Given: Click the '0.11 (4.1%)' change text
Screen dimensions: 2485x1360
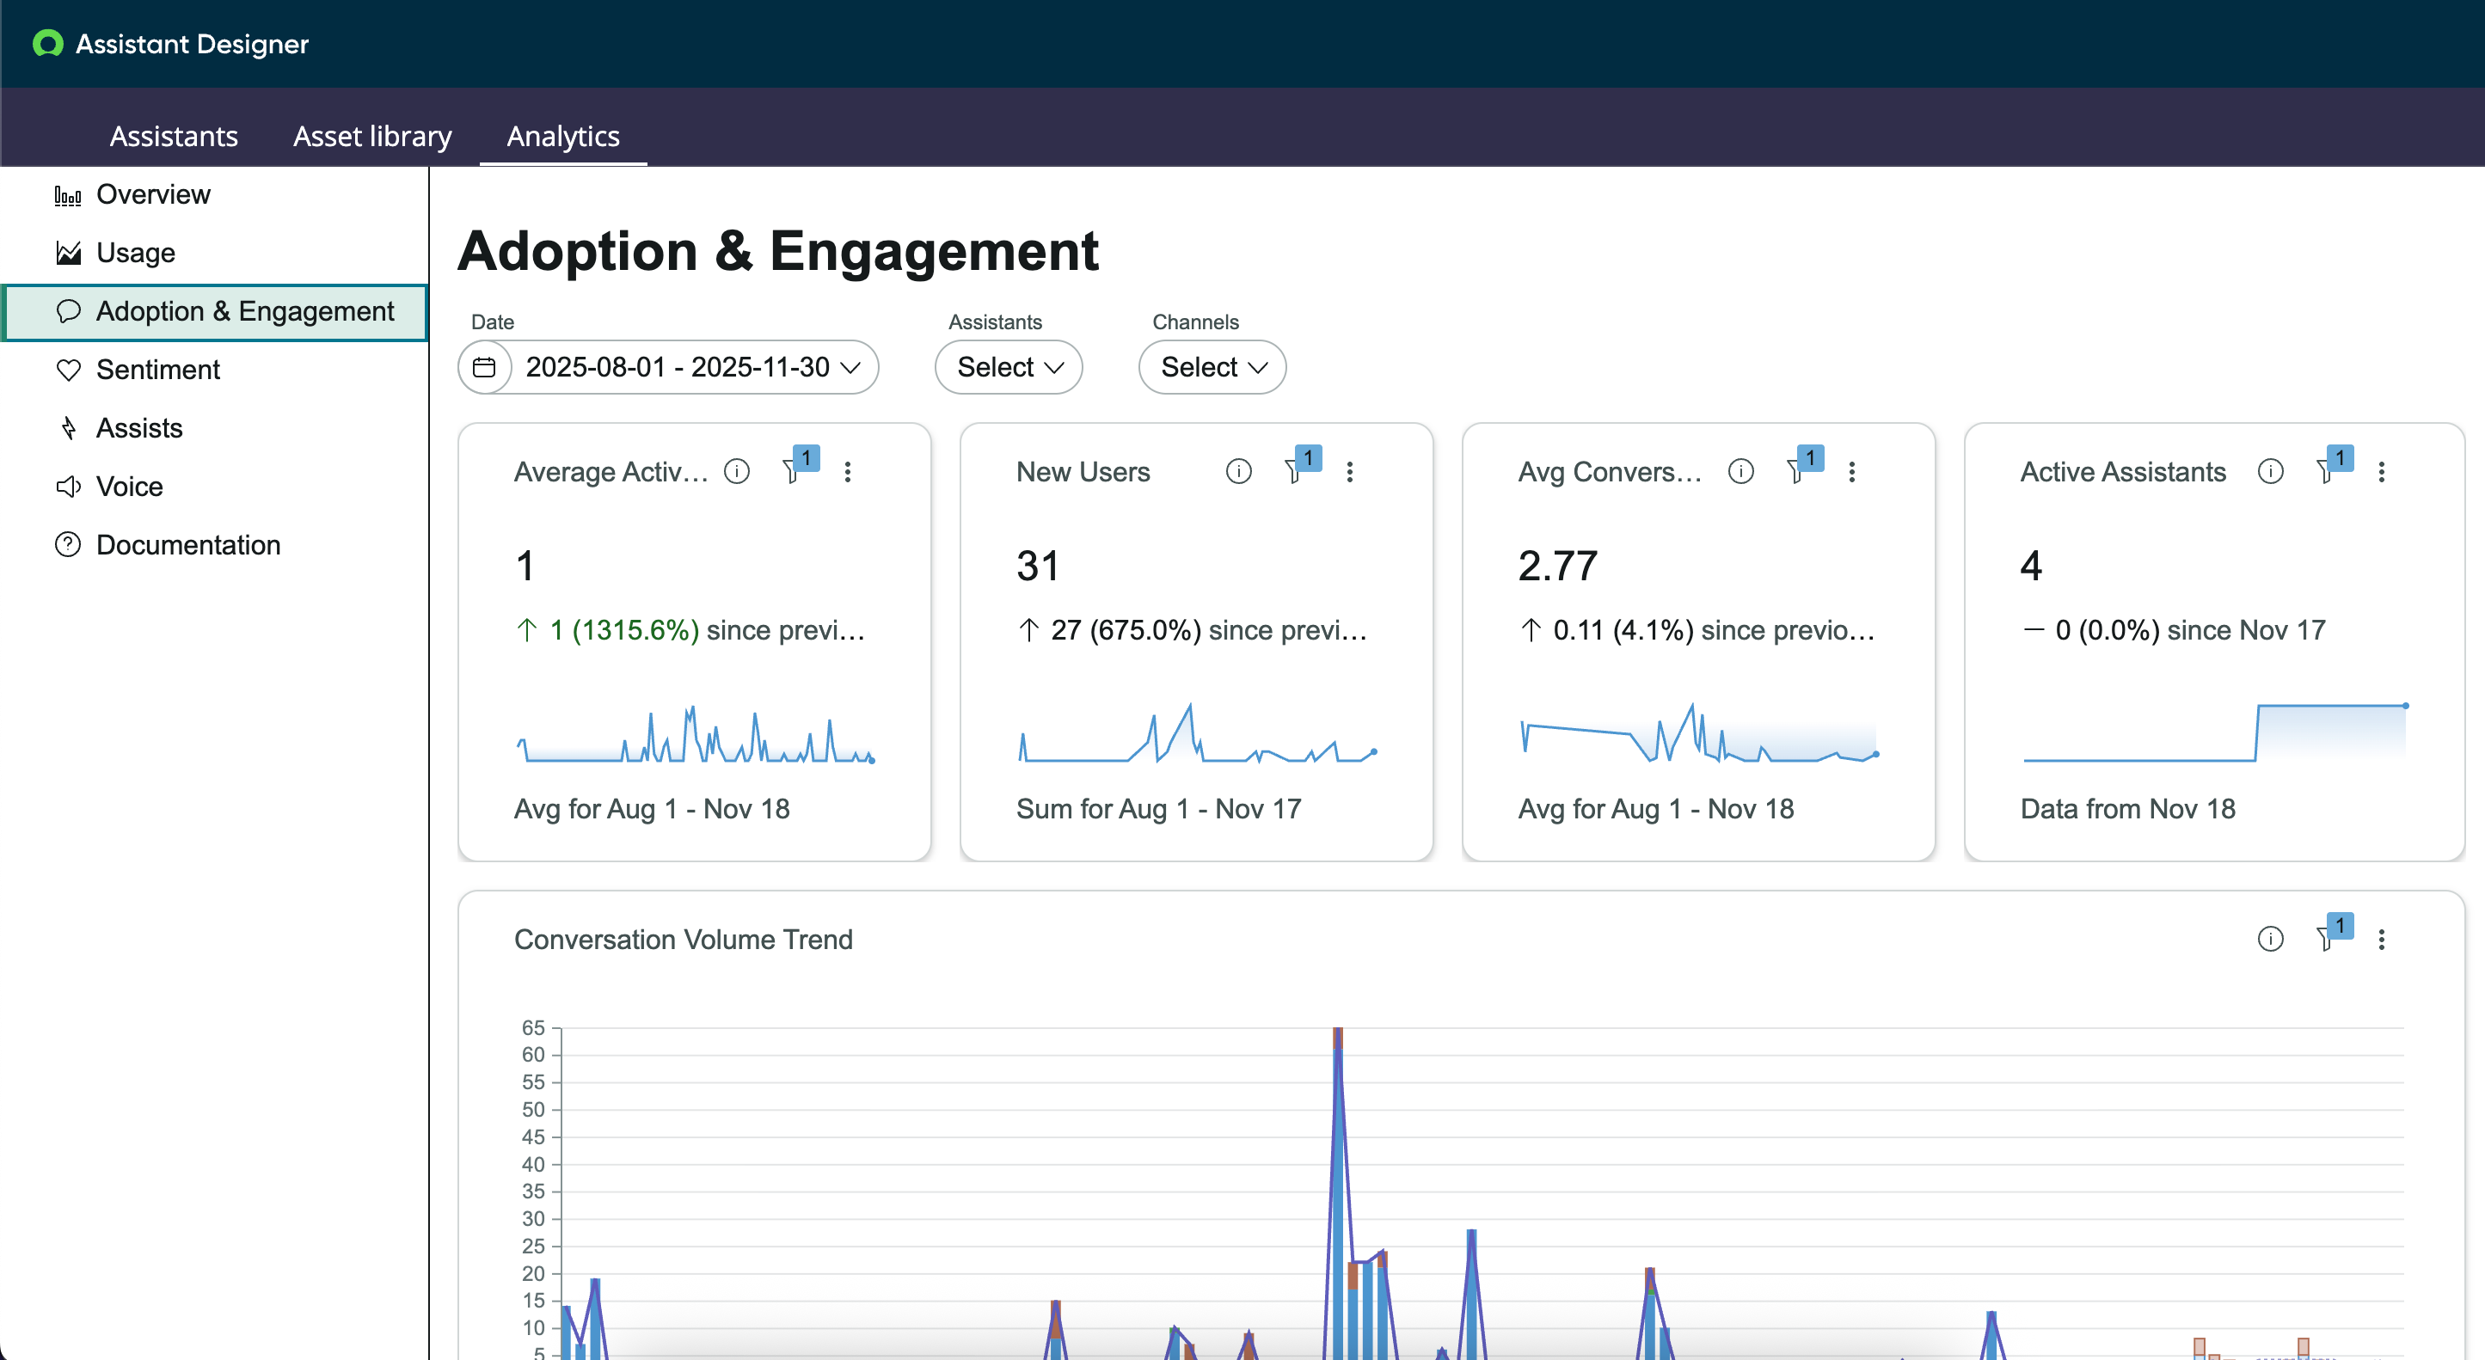Looking at the screenshot, I should point(1623,631).
